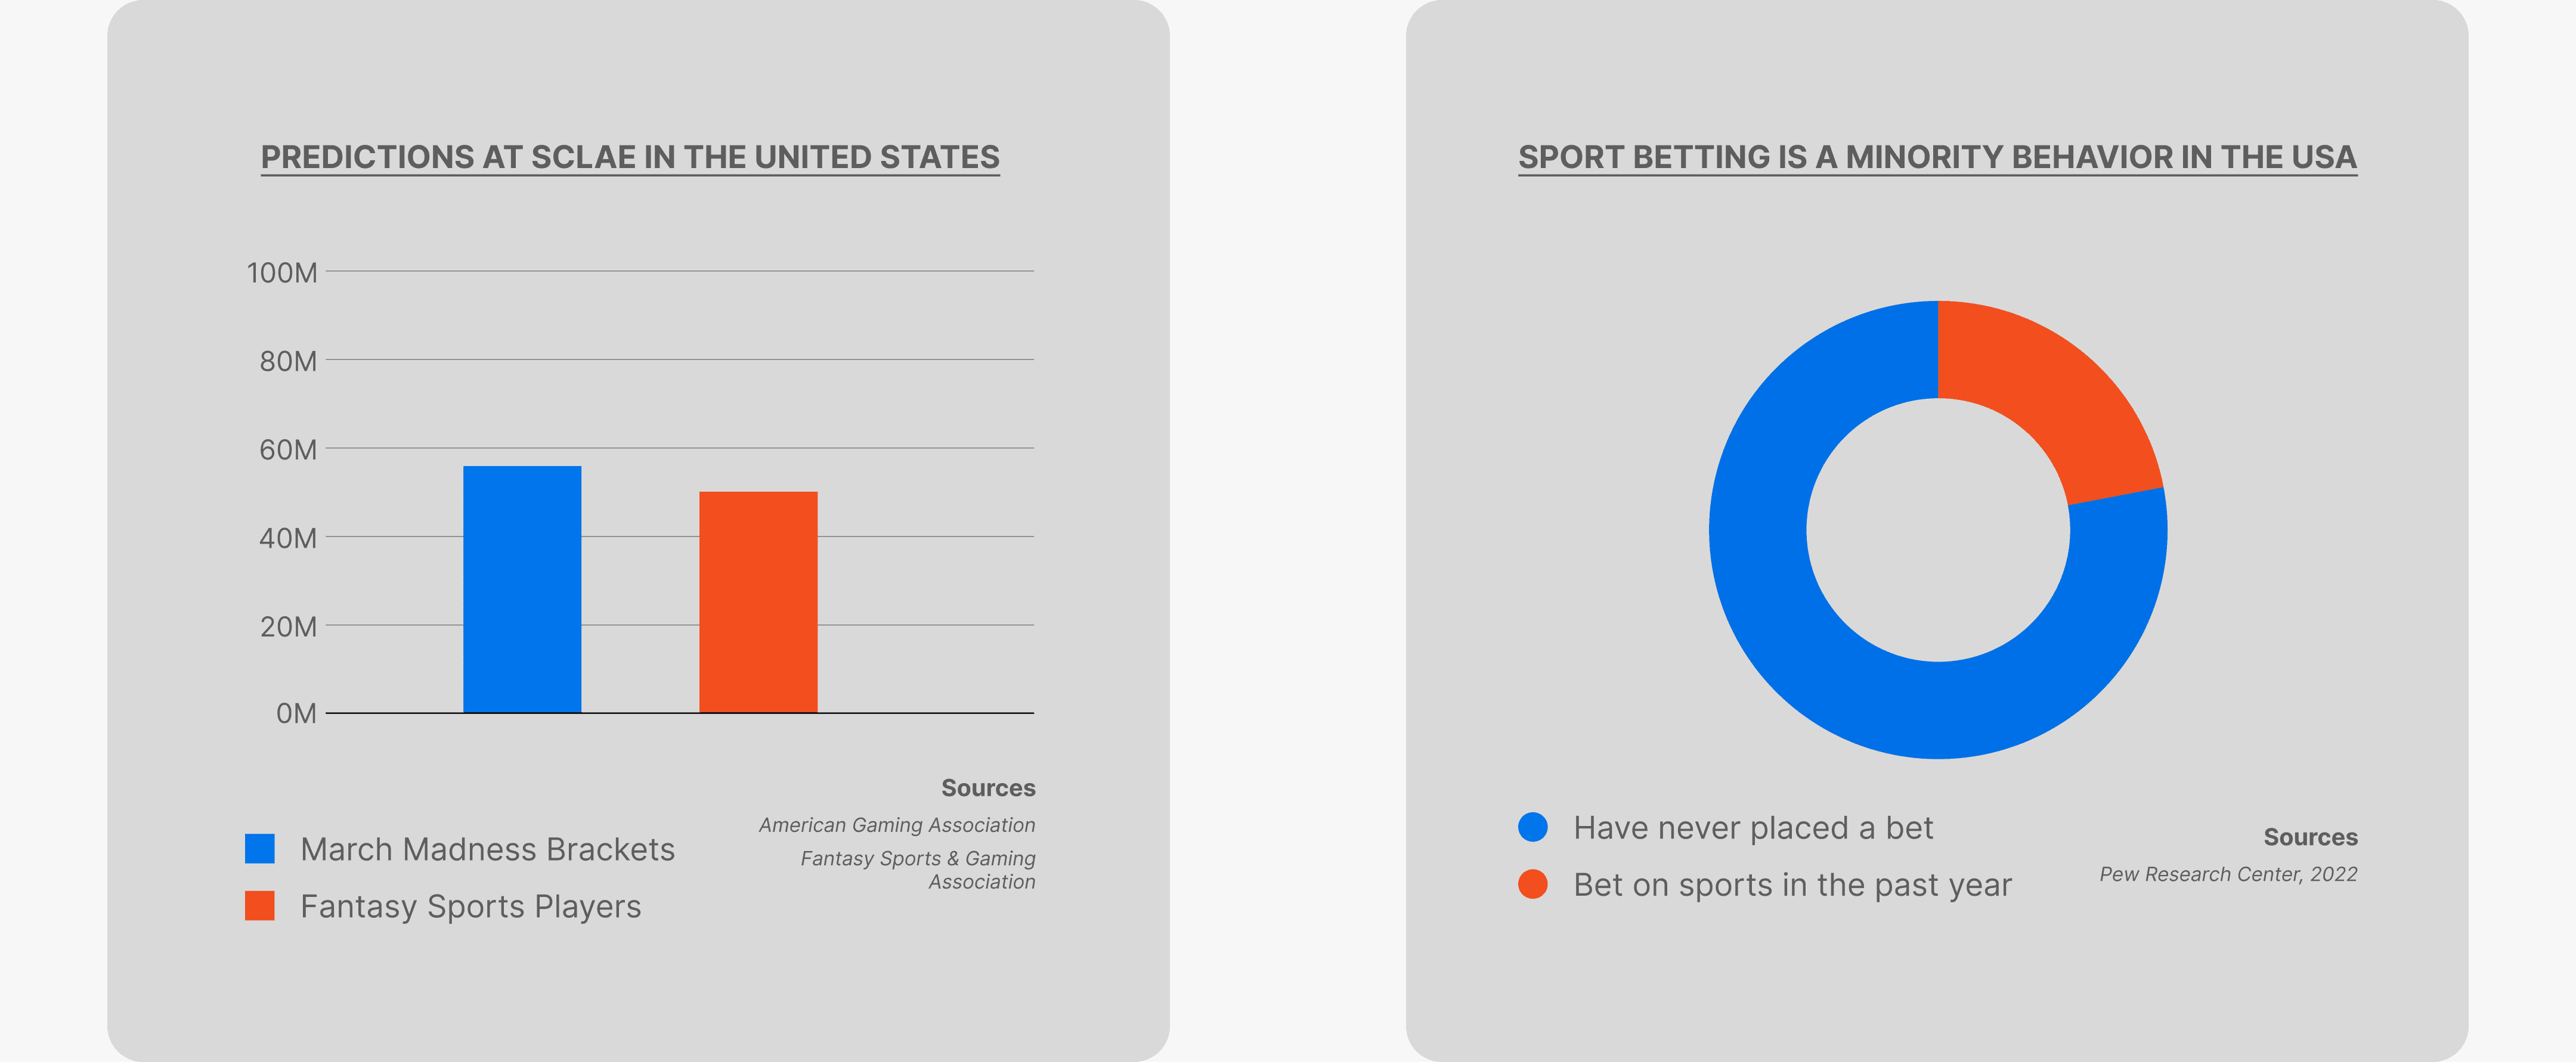Click the 100M axis label
This screenshot has height=1062, width=2576.
pyautogui.click(x=282, y=272)
